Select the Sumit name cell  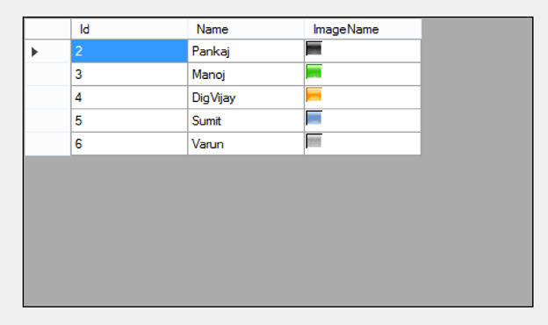(246, 120)
